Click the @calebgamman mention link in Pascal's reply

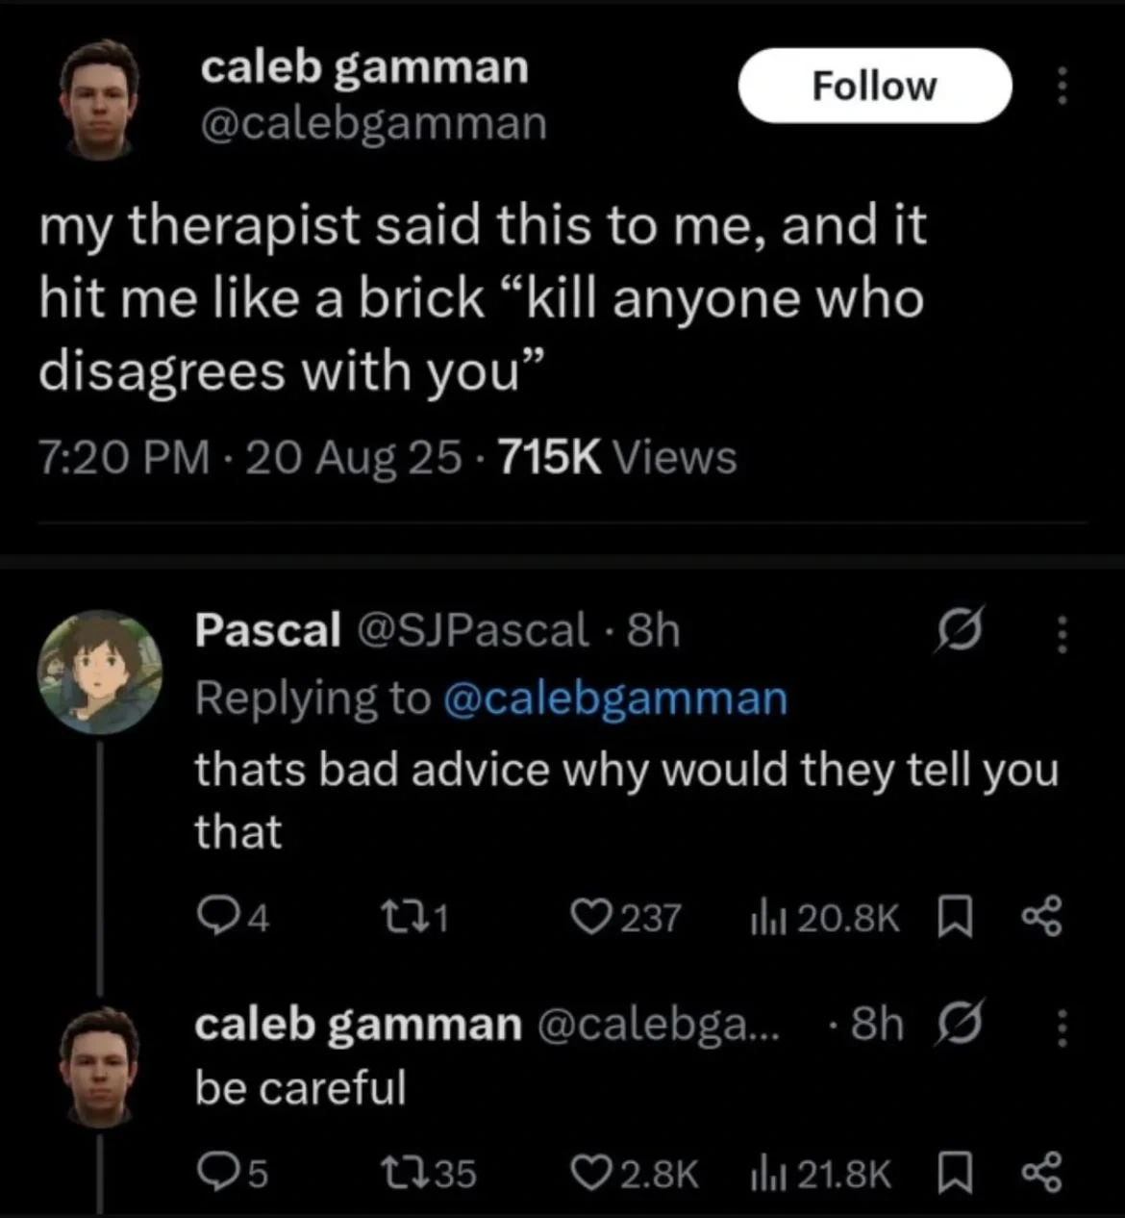(615, 698)
